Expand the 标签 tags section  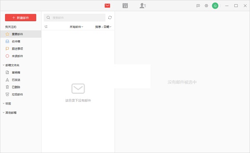tap(3, 104)
